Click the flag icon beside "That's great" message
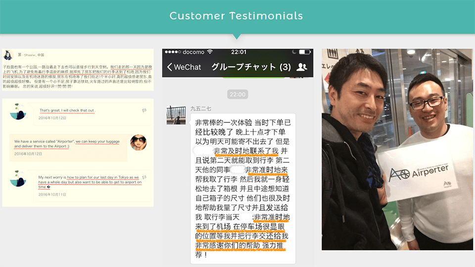475x267 pixels. [144, 110]
